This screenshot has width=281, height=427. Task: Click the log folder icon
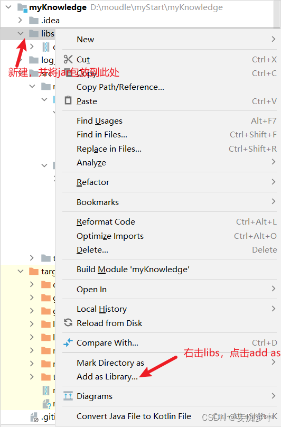pyautogui.click(x=34, y=60)
